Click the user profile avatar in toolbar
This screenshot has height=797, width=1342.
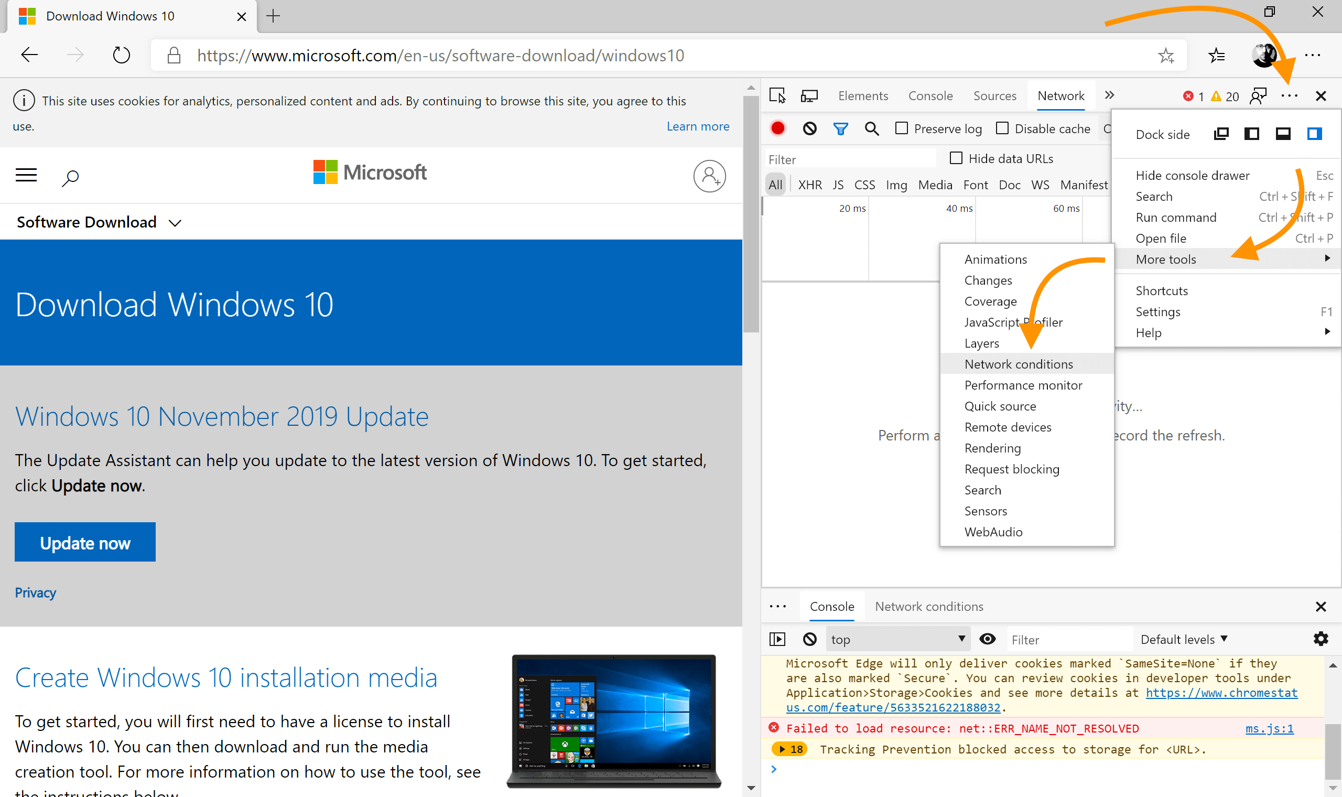[1264, 55]
